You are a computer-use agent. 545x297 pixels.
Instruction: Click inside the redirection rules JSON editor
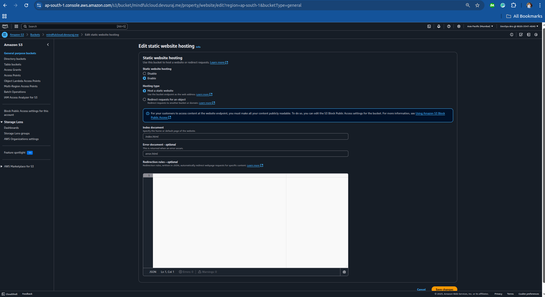tap(250, 221)
